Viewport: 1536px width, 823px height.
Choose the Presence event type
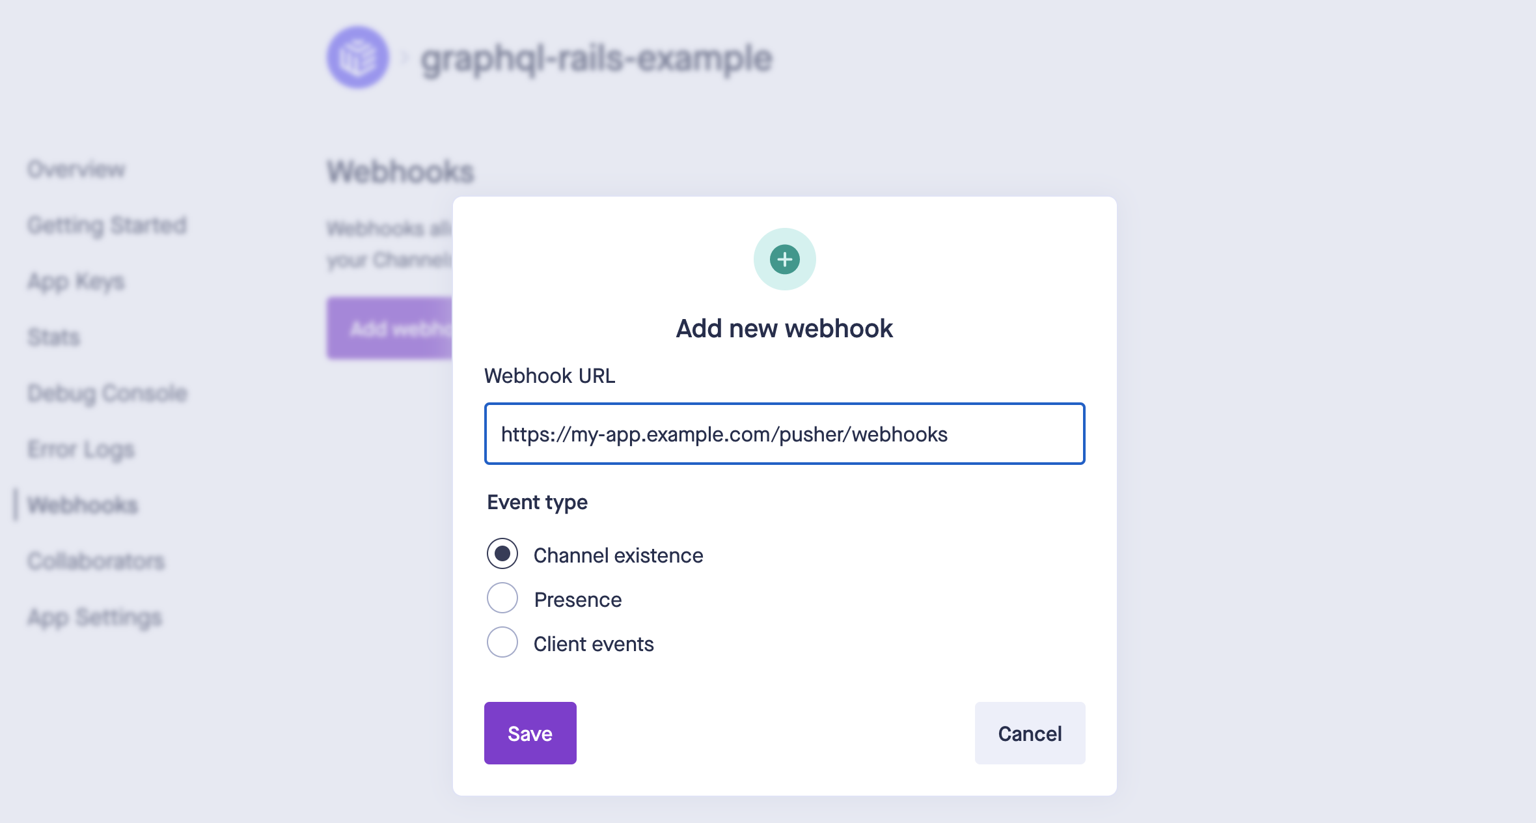502,598
